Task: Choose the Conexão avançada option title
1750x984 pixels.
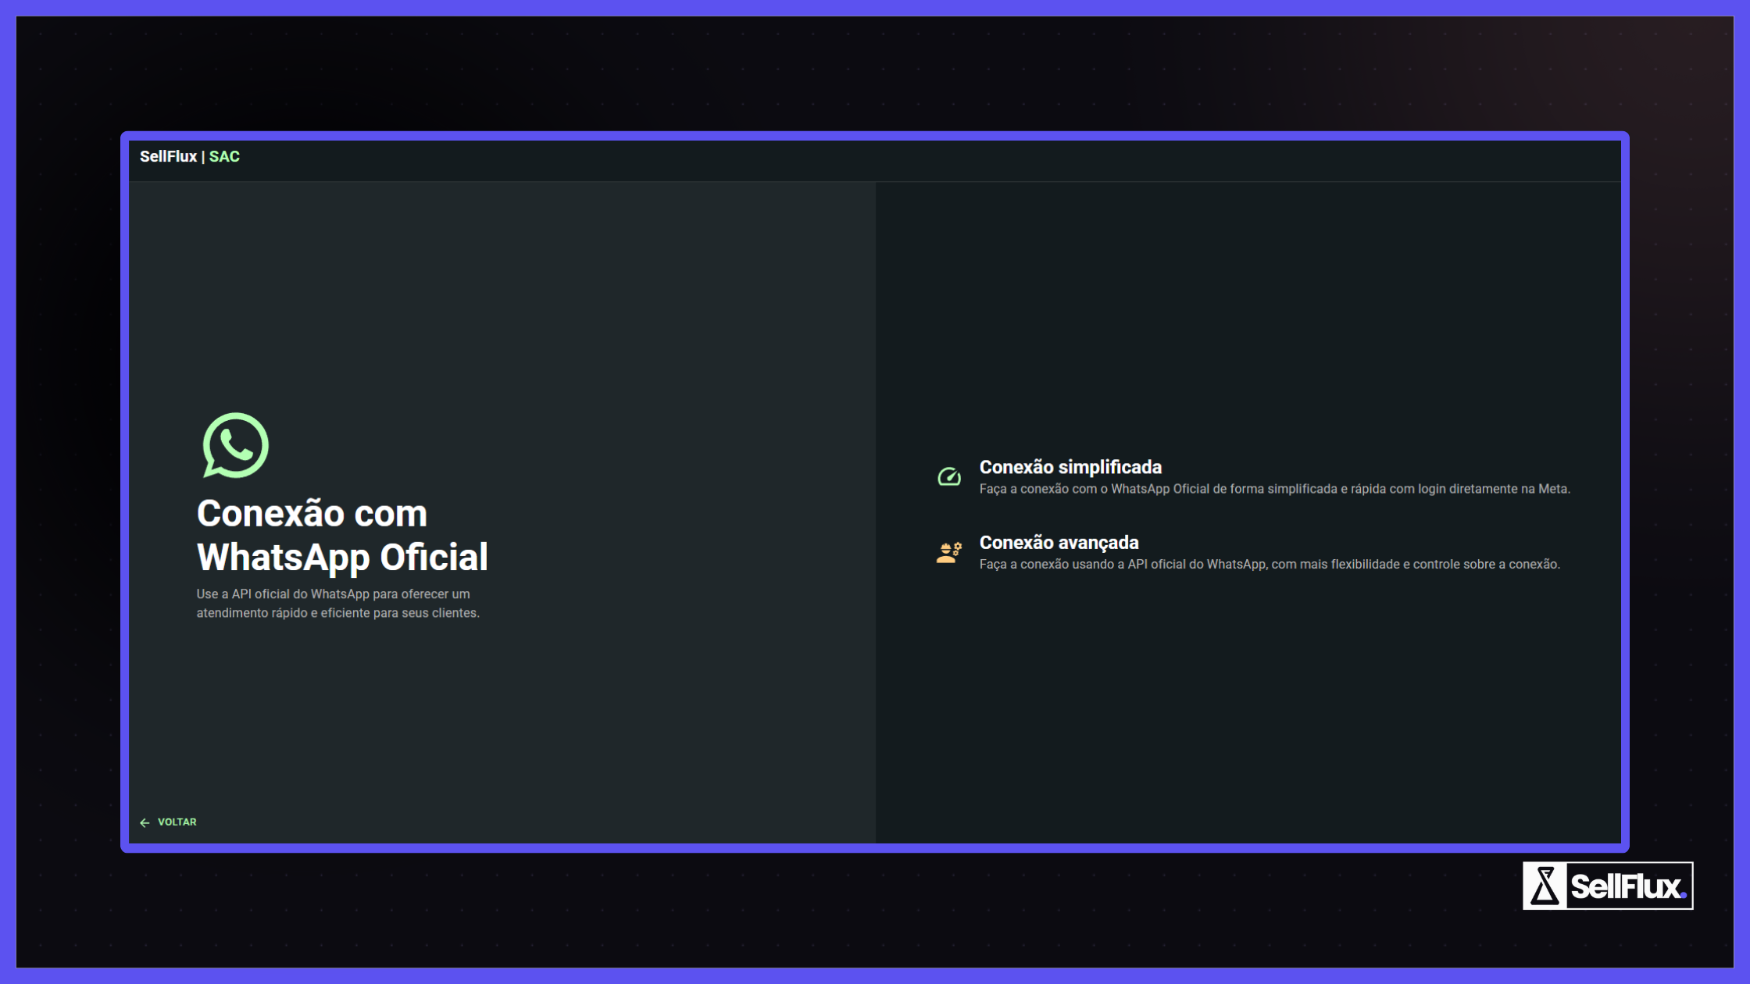Action: (1059, 542)
